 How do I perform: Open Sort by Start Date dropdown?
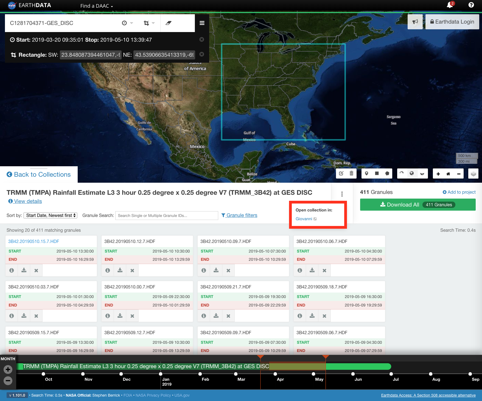[51, 216]
